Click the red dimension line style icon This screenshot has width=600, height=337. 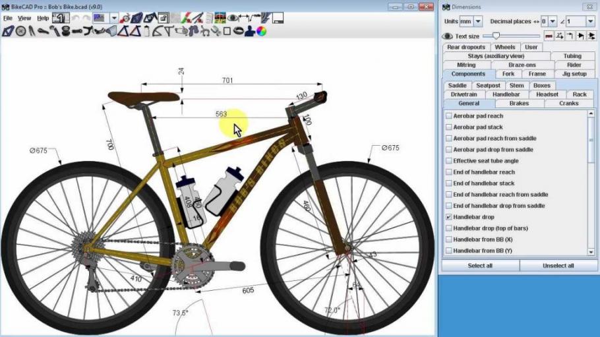coord(549,36)
